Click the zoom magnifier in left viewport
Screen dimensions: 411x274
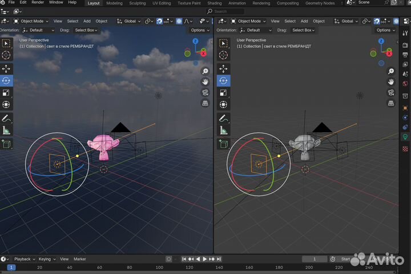205,71
